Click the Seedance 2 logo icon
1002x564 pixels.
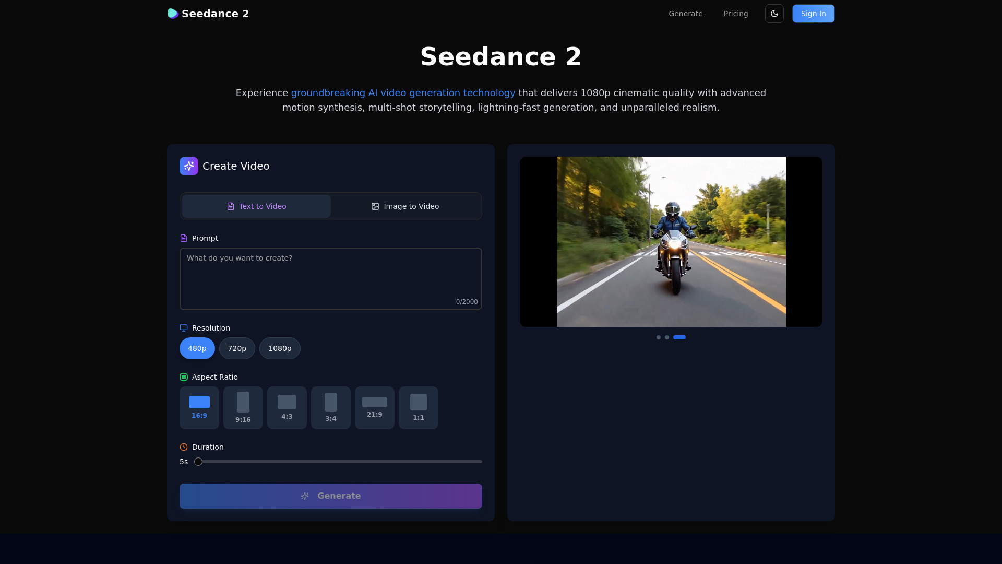point(173,14)
